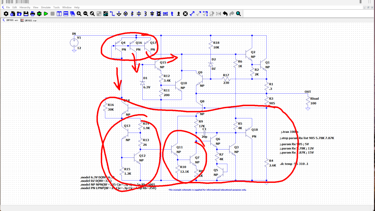Viewport: 375px width, 211px height.
Task: Select the resistor component tool
Action: [132, 14]
